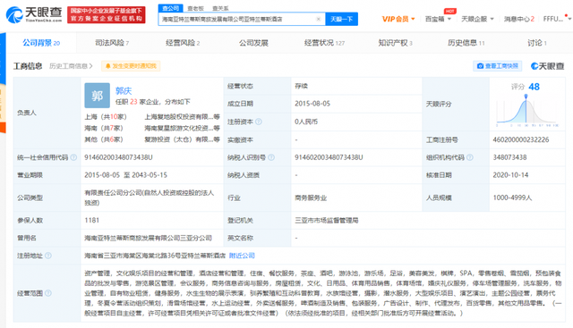
Task: Click the red 官方备案企业征信机构 banner
Action: (107, 14)
